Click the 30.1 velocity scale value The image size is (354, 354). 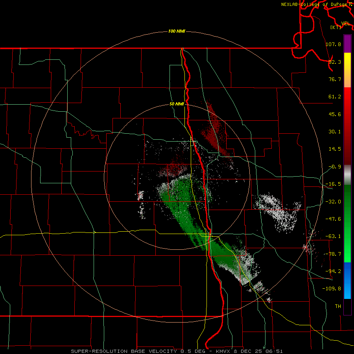click(335, 132)
